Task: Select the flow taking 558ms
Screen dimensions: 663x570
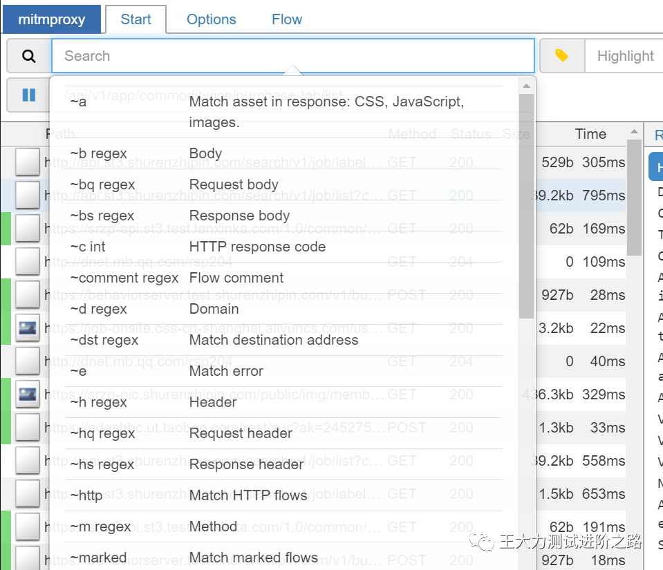Action: pyautogui.click(x=313, y=461)
